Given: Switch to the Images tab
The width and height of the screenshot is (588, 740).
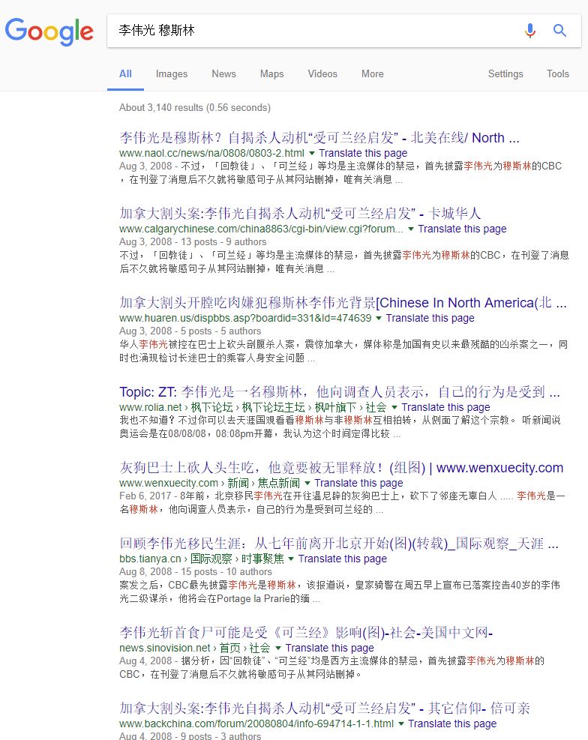Looking at the screenshot, I should pyautogui.click(x=172, y=73).
